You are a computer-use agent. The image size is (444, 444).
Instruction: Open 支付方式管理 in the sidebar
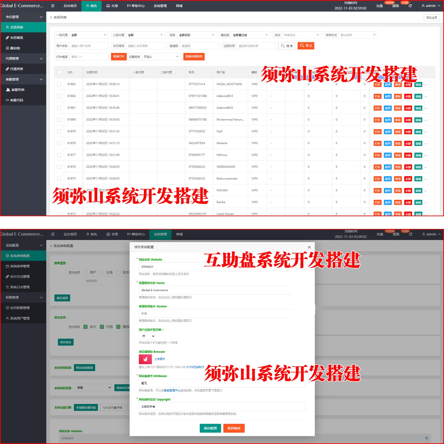(x=20, y=277)
